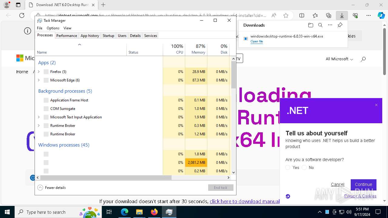
Task: Select No for software developer question
Action: point(304,167)
